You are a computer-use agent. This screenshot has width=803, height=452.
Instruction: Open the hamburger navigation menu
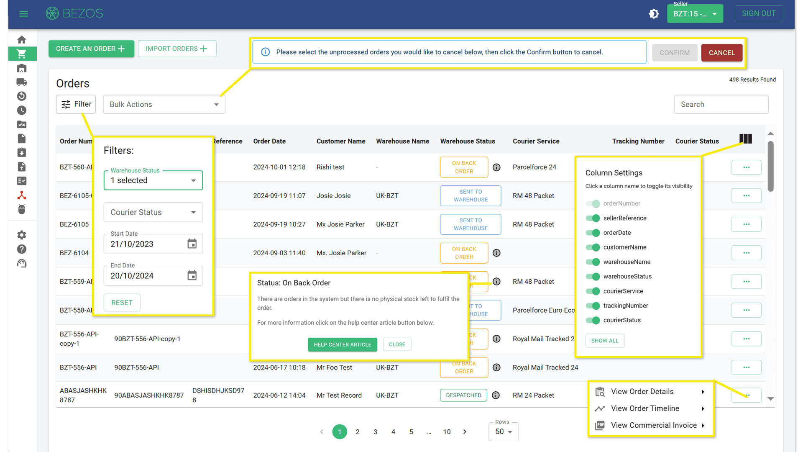coord(24,14)
